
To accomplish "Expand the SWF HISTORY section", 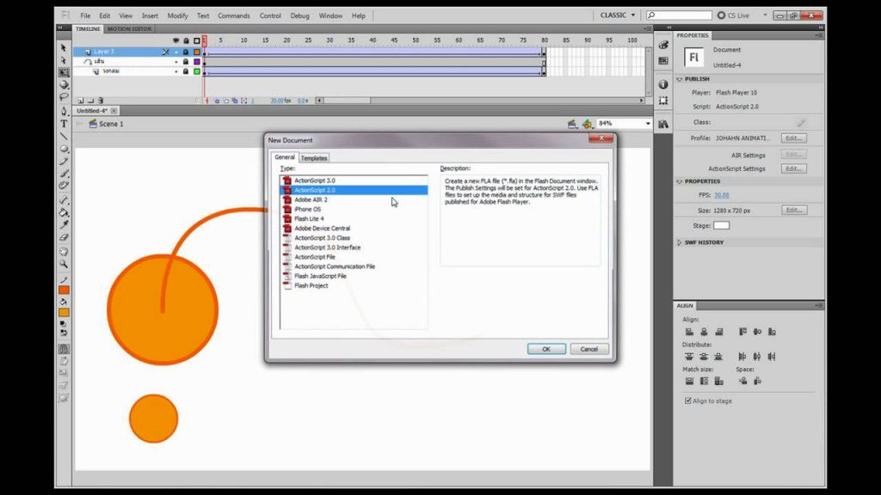I will click(680, 242).
